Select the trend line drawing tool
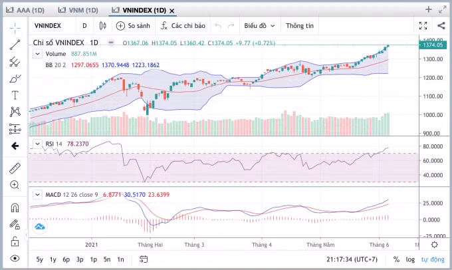 tap(15, 45)
